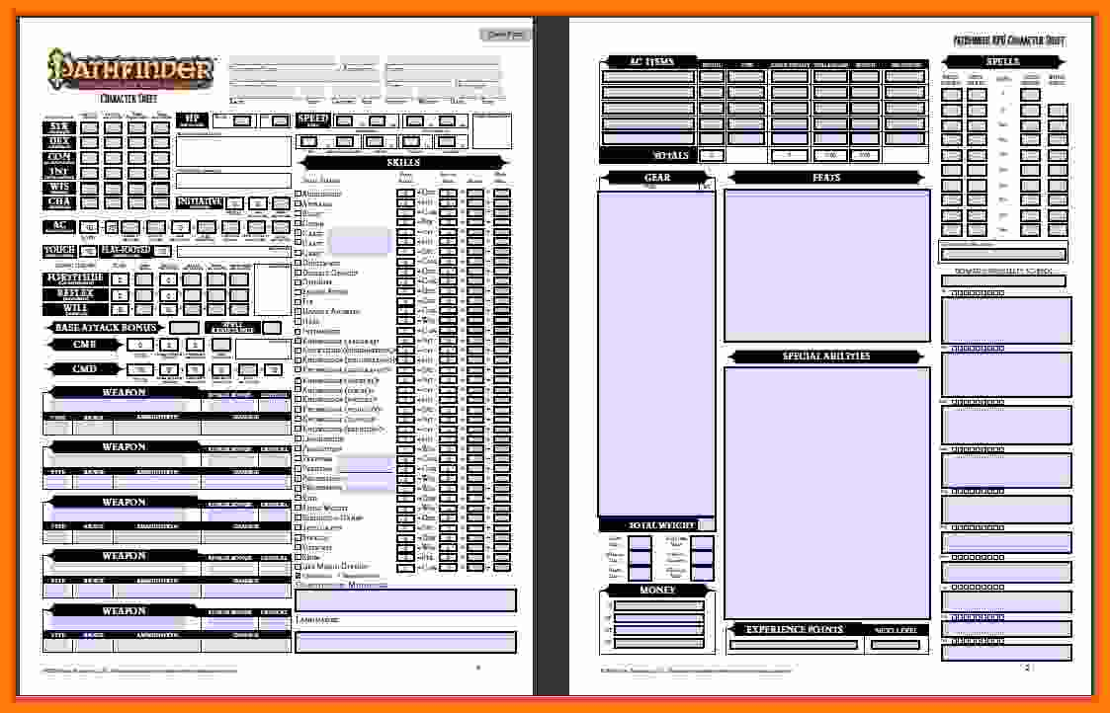
Task: Click the CMD total box
Action: coord(139,370)
